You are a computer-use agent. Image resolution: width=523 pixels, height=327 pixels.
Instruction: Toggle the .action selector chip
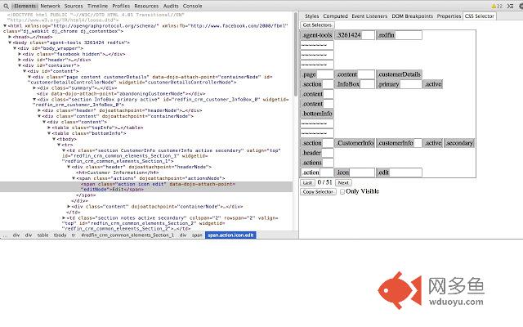pyautogui.click(x=311, y=172)
